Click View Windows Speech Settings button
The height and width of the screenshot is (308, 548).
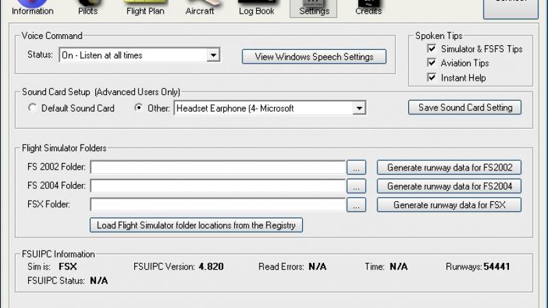click(x=314, y=57)
